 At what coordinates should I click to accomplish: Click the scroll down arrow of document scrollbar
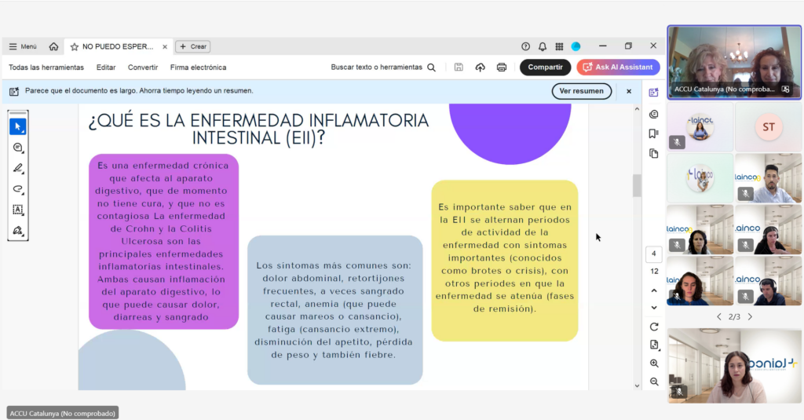(x=637, y=385)
